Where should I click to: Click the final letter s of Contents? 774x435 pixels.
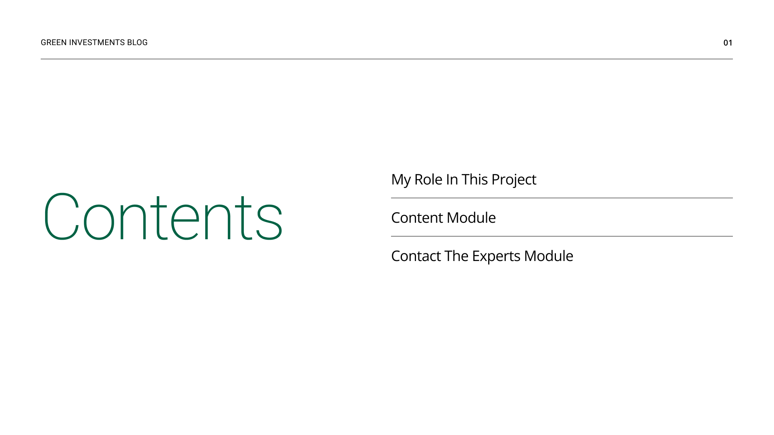tap(269, 224)
